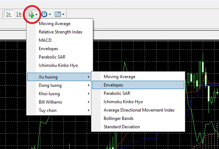Choose Relative Strength Index from menu
Image resolution: width=219 pixels, height=149 pixels.
[x=60, y=32]
